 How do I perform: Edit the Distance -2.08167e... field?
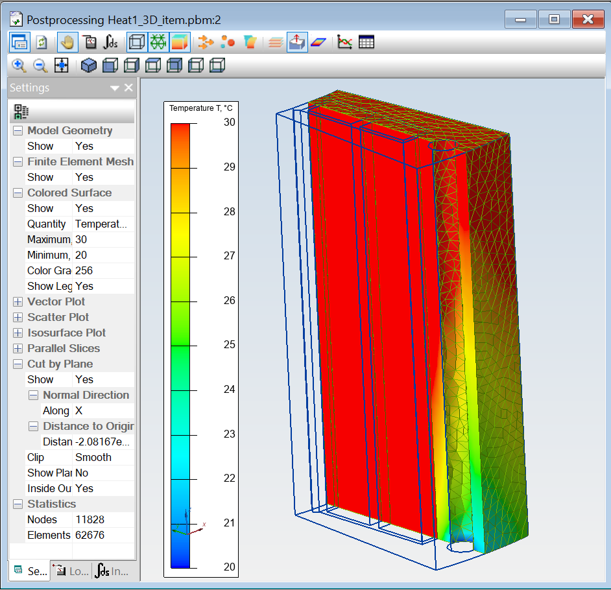pyautogui.click(x=103, y=442)
